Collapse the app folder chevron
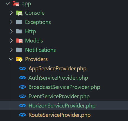This screenshot has width=128, height=121. (8, 4)
